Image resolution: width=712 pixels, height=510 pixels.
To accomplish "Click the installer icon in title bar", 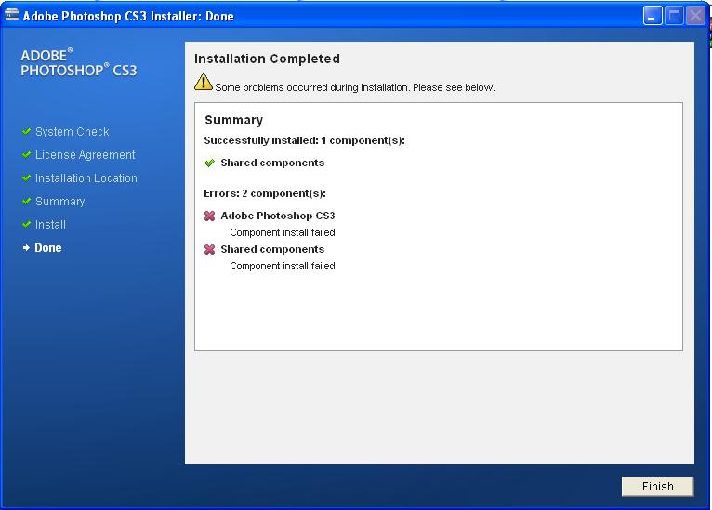I will 12,16.
